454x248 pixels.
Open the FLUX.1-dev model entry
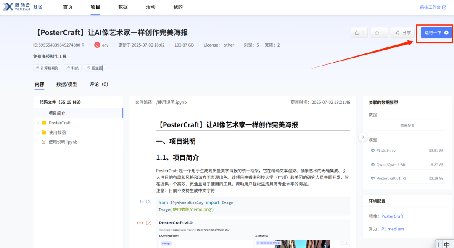[407, 151]
